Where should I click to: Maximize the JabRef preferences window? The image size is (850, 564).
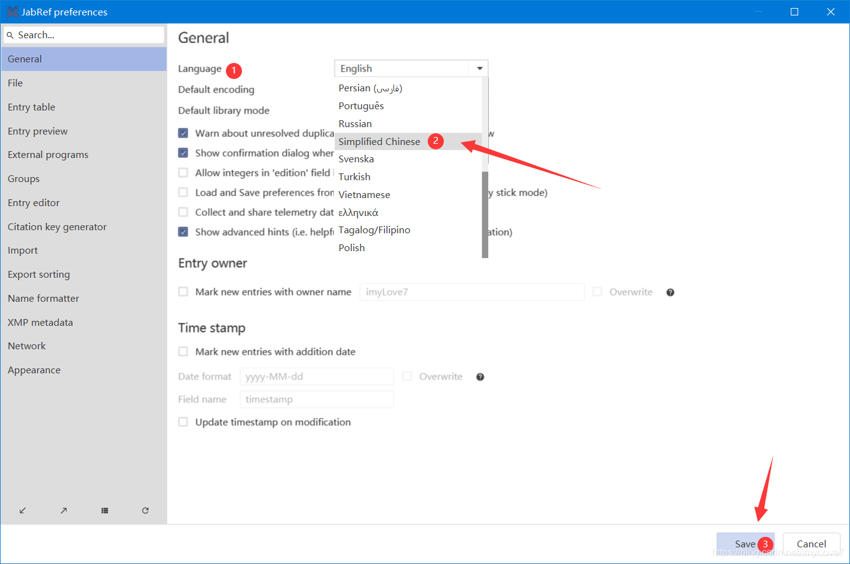tap(794, 12)
